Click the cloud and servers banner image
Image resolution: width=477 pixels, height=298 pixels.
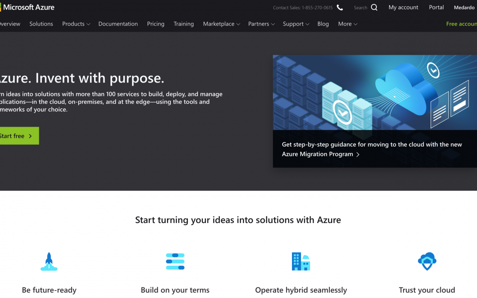click(375, 92)
